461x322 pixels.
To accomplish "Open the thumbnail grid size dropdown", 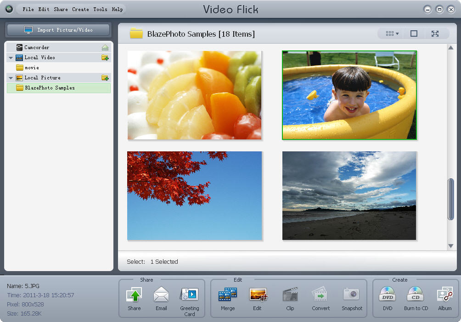I will point(392,33).
